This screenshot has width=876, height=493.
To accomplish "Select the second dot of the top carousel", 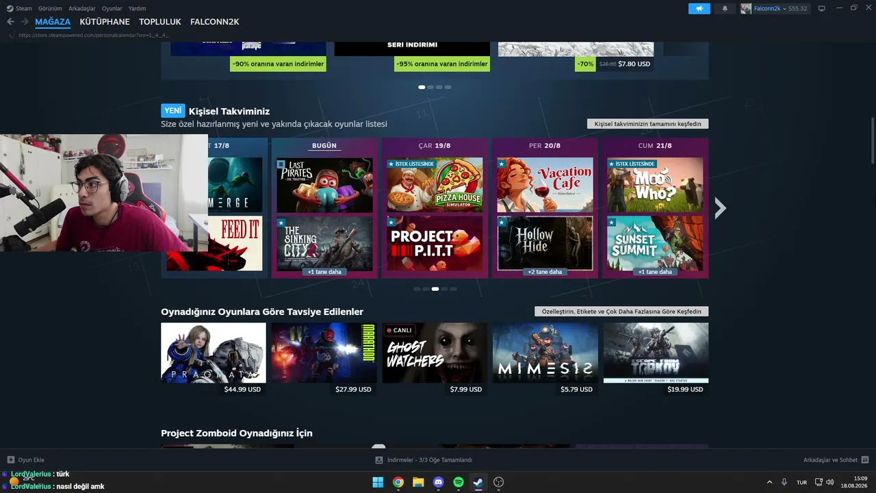I will pyautogui.click(x=430, y=87).
